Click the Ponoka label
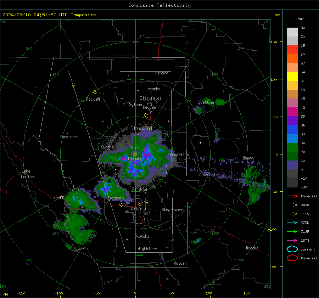 tap(162, 73)
